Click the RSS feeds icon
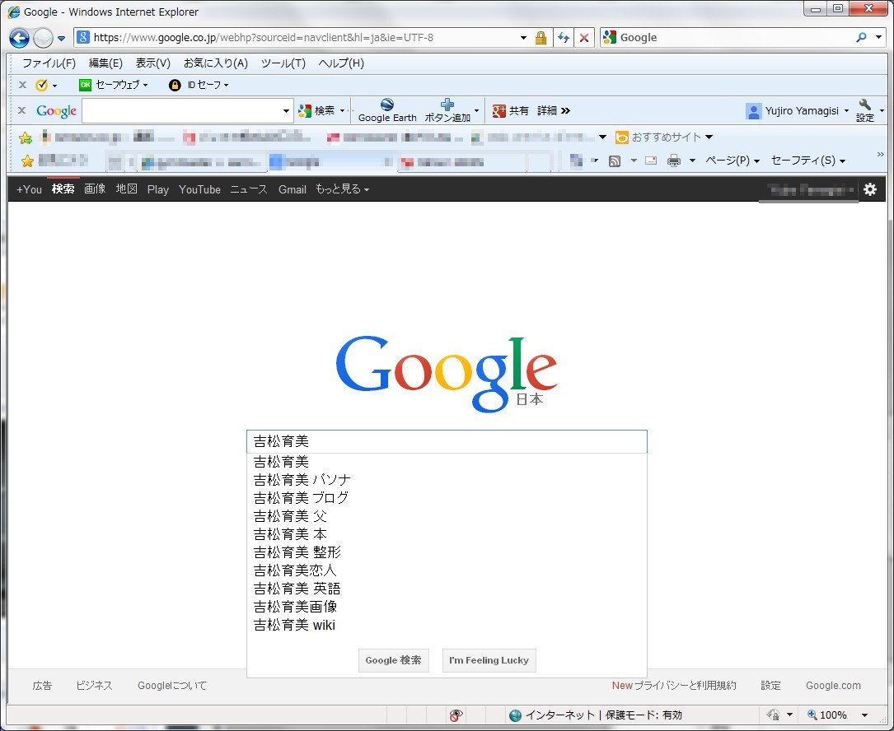Viewport: 894px width, 731px height. pyautogui.click(x=615, y=161)
